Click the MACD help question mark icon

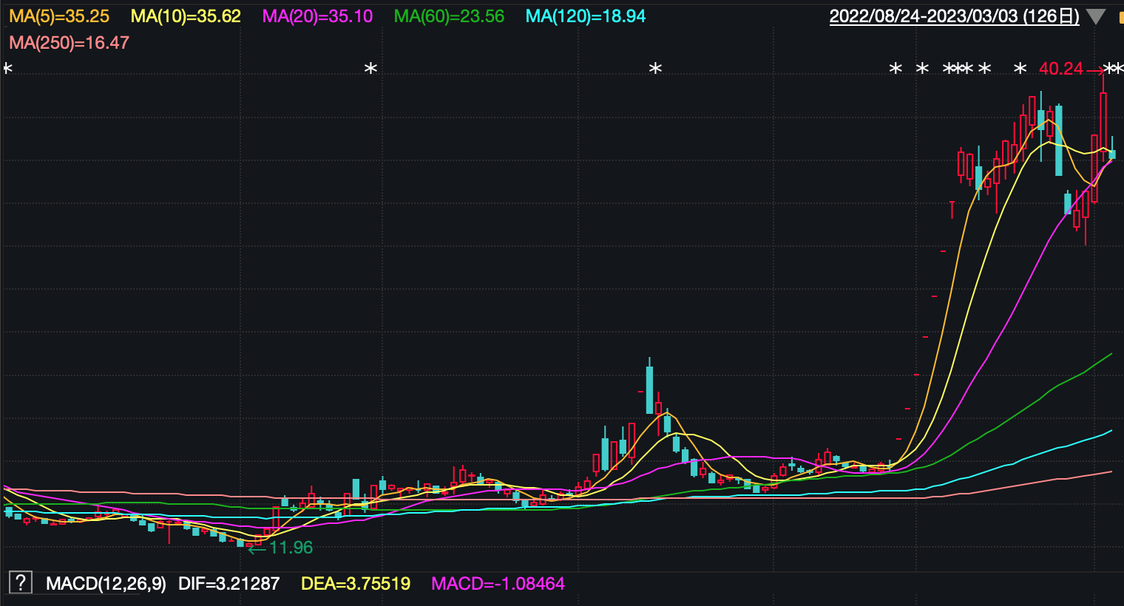pyautogui.click(x=21, y=582)
